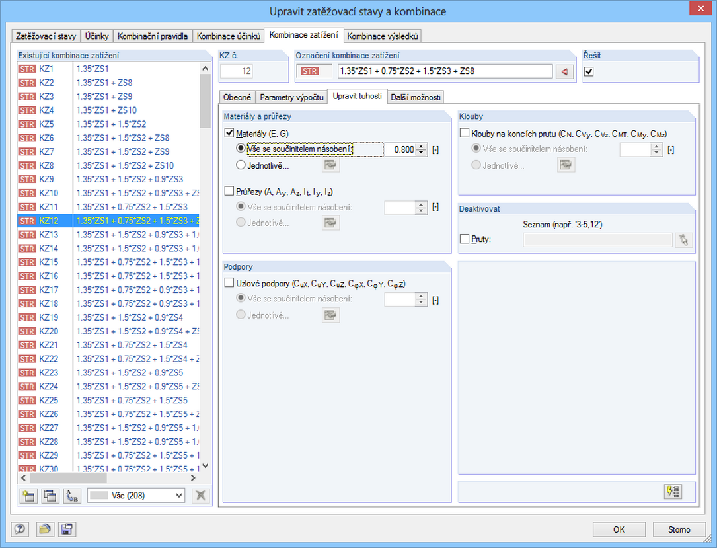Increase materials factor 0.800 with up arrow

pyautogui.click(x=422, y=146)
